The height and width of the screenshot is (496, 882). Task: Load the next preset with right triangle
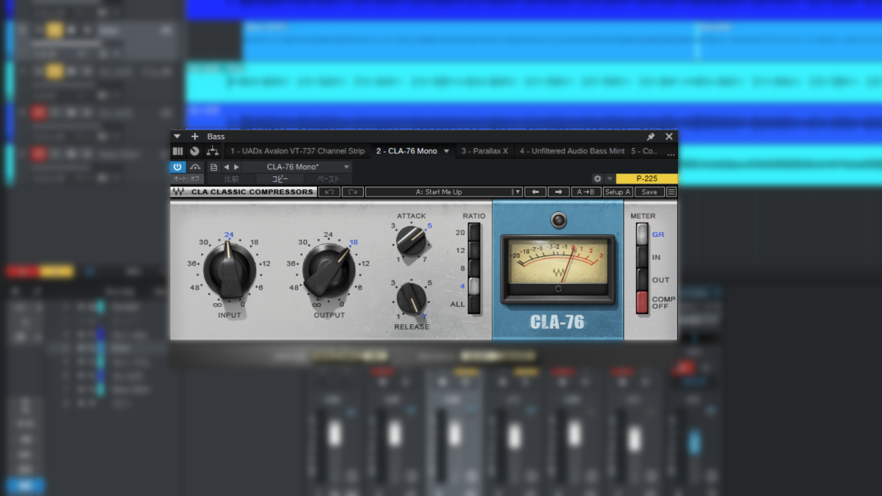pyautogui.click(x=236, y=167)
